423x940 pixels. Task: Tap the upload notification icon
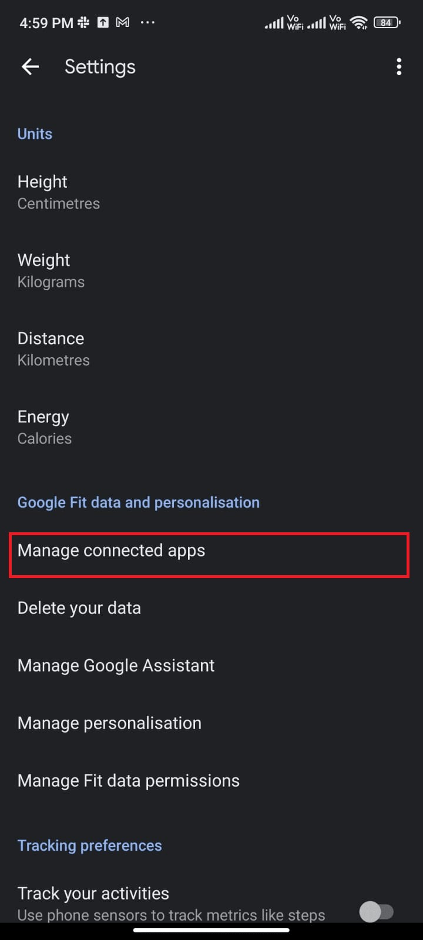click(x=103, y=22)
